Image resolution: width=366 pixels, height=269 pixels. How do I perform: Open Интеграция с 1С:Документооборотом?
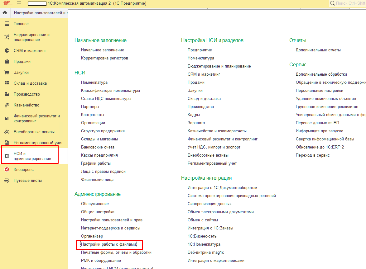pos(223,188)
